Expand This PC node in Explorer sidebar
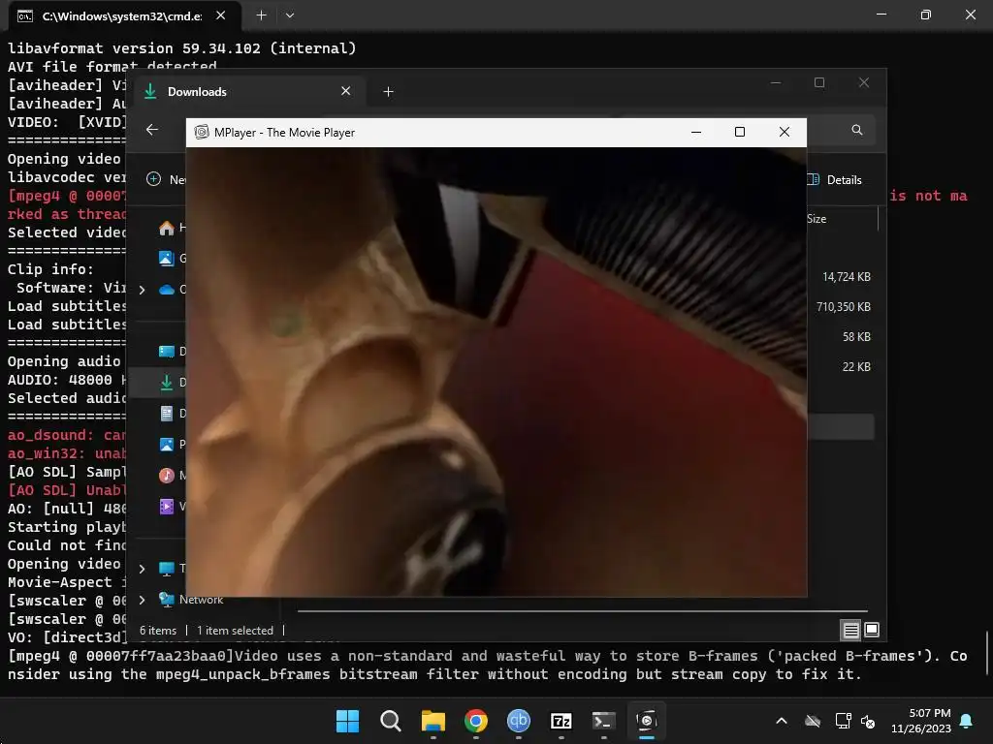This screenshot has height=744, width=993. tap(142, 569)
